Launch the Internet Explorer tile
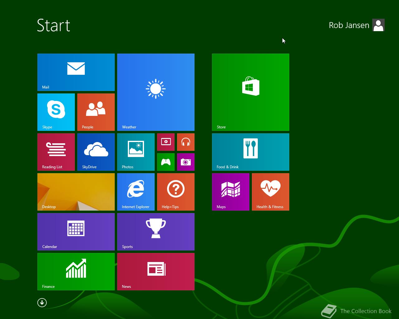 136,192
